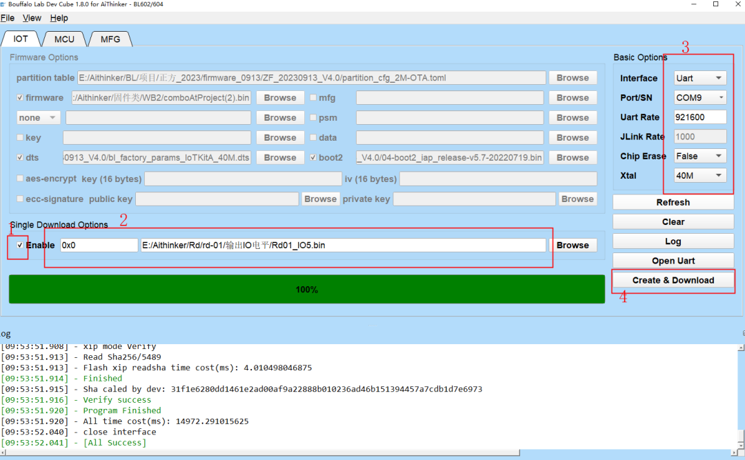Toggle the dts checkbox
The width and height of the screenshot is (745, 460).
point(20,157)
